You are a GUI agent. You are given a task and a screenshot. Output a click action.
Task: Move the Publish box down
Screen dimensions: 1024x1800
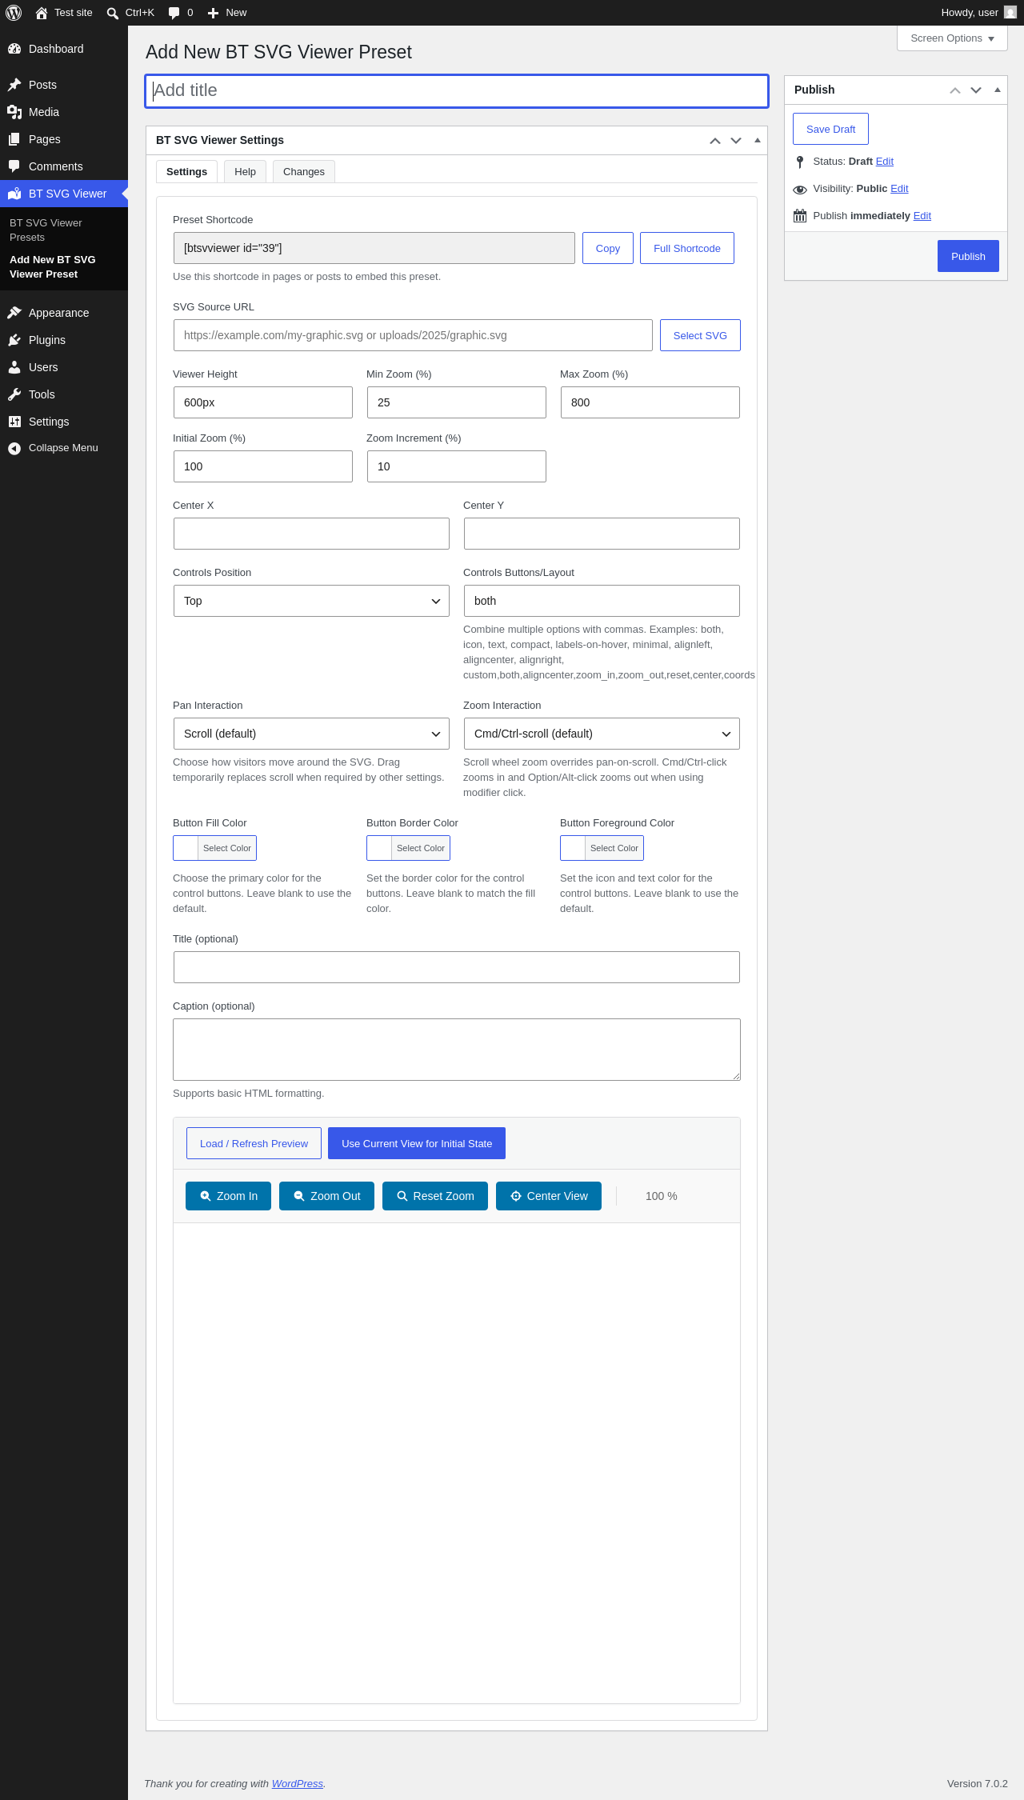tap(976, 90)
